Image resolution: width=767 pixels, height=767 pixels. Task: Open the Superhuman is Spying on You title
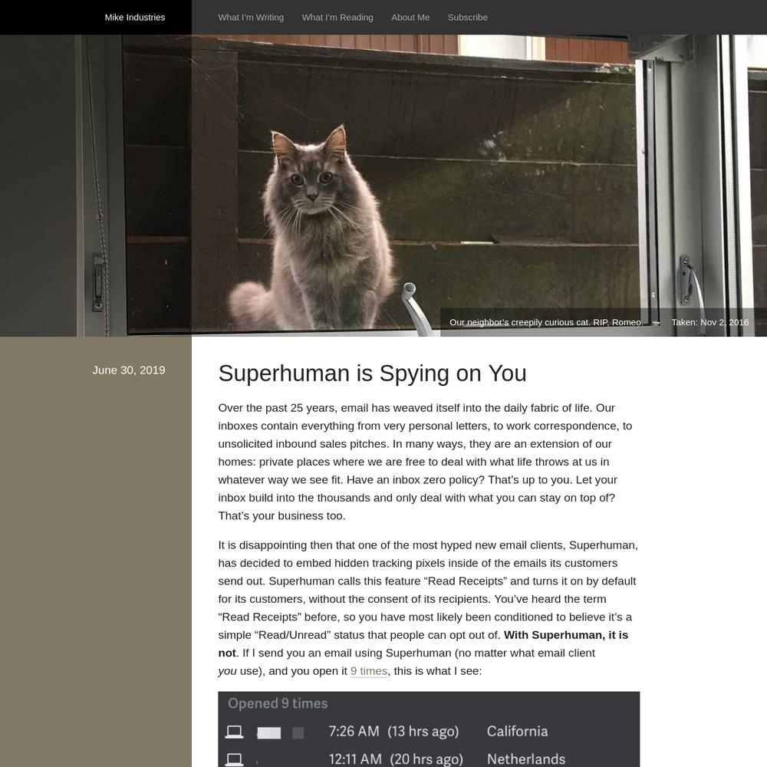coord(372,374)
